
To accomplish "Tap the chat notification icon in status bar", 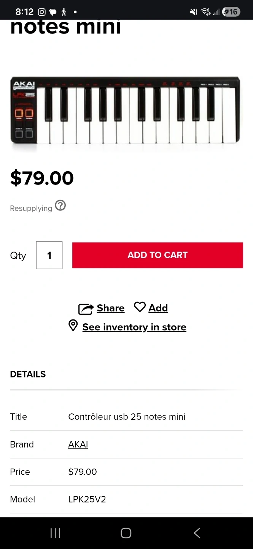I will point(53,12).
